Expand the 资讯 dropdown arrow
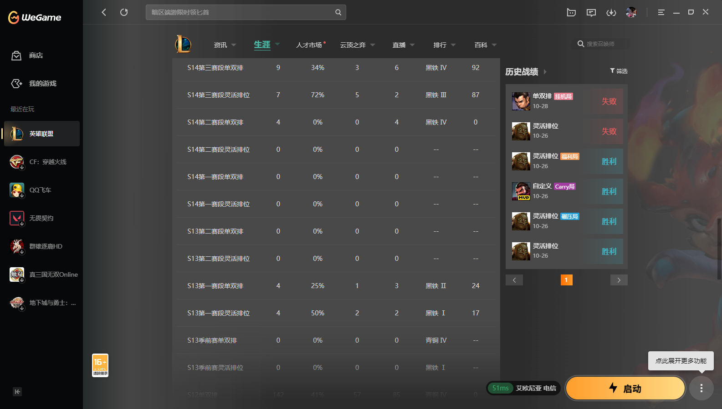Viewport: 722px width, 409px height. pyautogui.click(x=234, y=45)
